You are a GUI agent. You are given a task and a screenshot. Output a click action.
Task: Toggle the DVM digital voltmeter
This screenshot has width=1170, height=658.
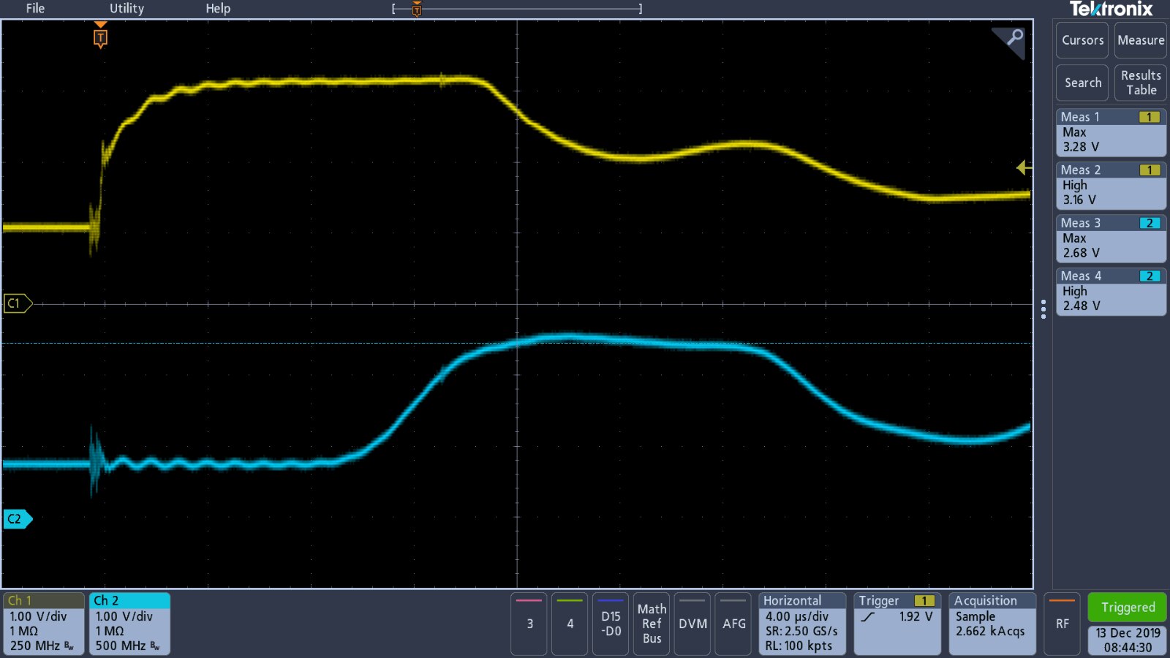point(692,624)
